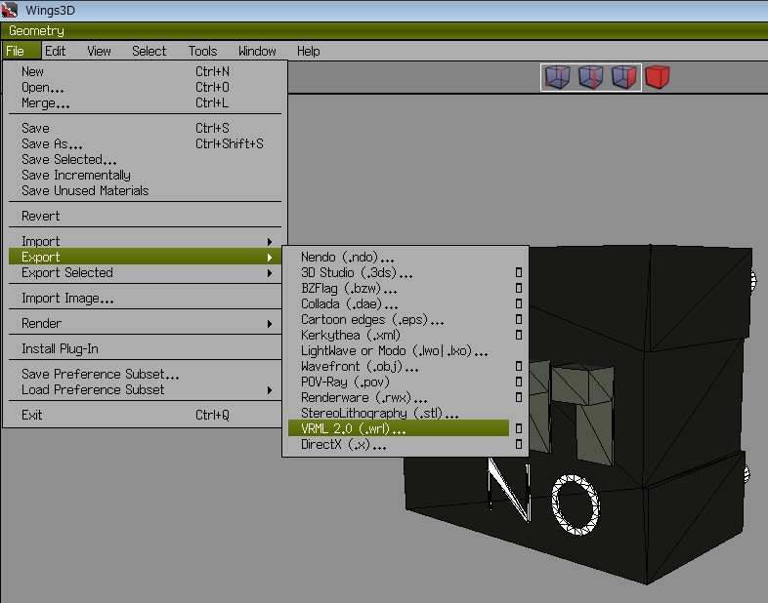Choose Save As... entry
Viewport: 768px width, 603px height.
(x=145, y=143)
